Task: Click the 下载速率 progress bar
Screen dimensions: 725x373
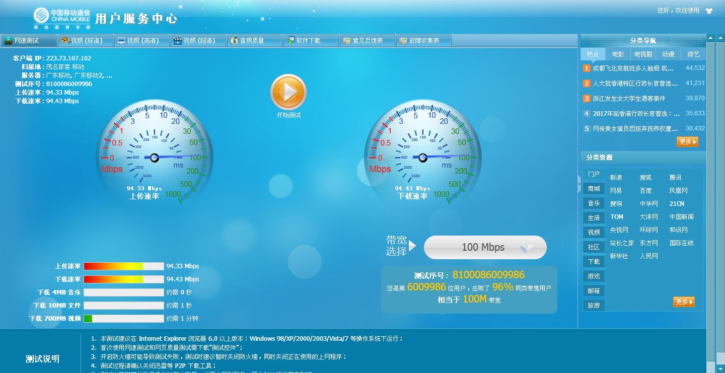Action: 123,279
